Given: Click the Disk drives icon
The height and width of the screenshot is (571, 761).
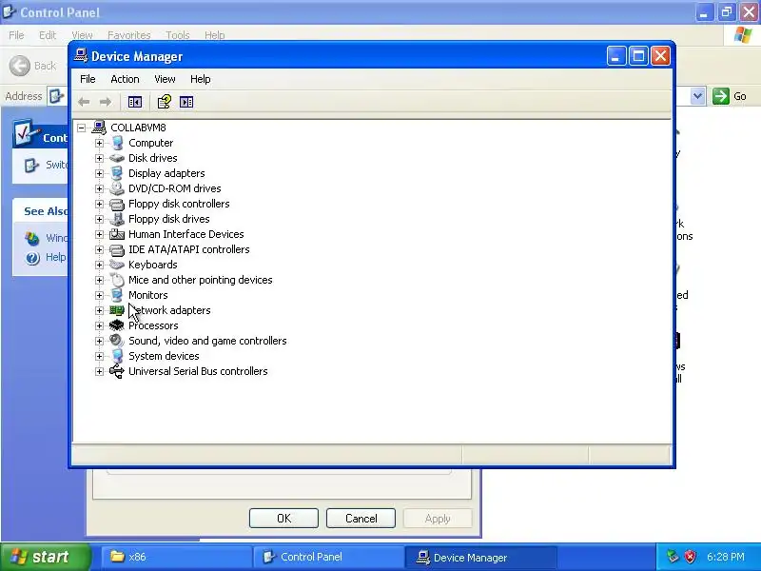Looking at the screenshot, I should click(117, 158).
